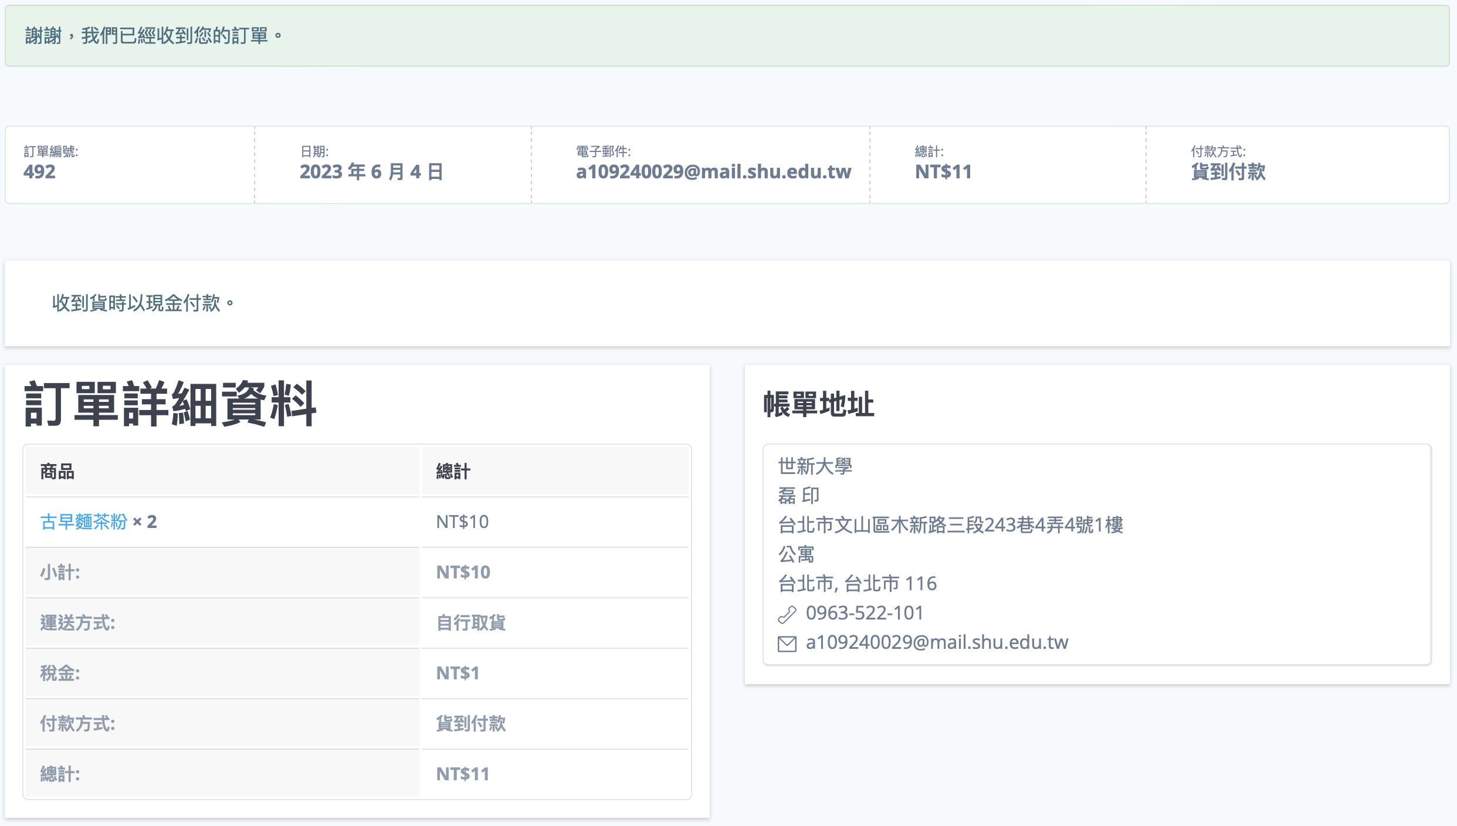Click the billing email a109240029@mail.shu.edu.tw
This screenshot has width=1457, height=826.
(x=937, y=642)
